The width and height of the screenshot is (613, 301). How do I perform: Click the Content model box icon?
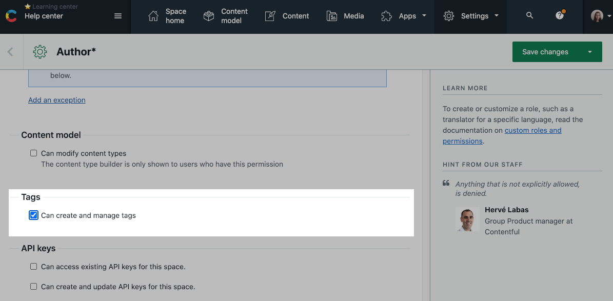[209, 16]
